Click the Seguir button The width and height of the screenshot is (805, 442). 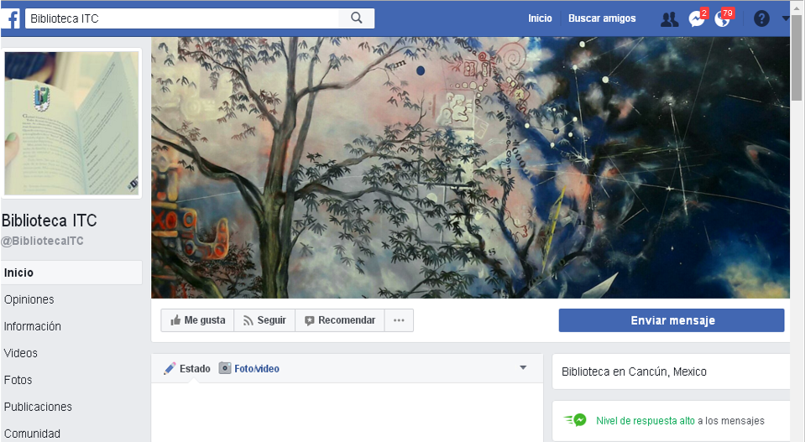pos(265,320)
